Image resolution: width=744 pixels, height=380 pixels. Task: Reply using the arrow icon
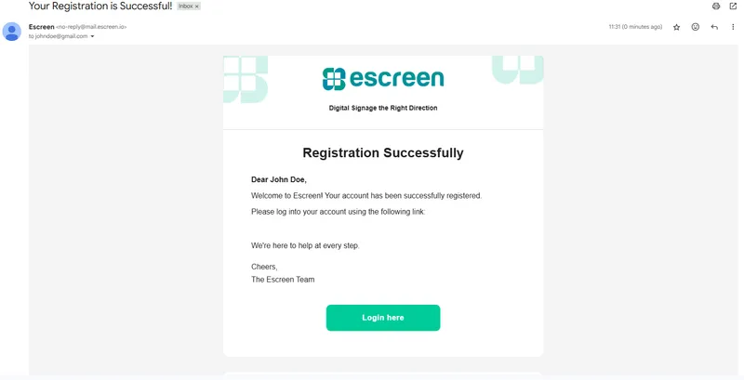tap(714, 27)
